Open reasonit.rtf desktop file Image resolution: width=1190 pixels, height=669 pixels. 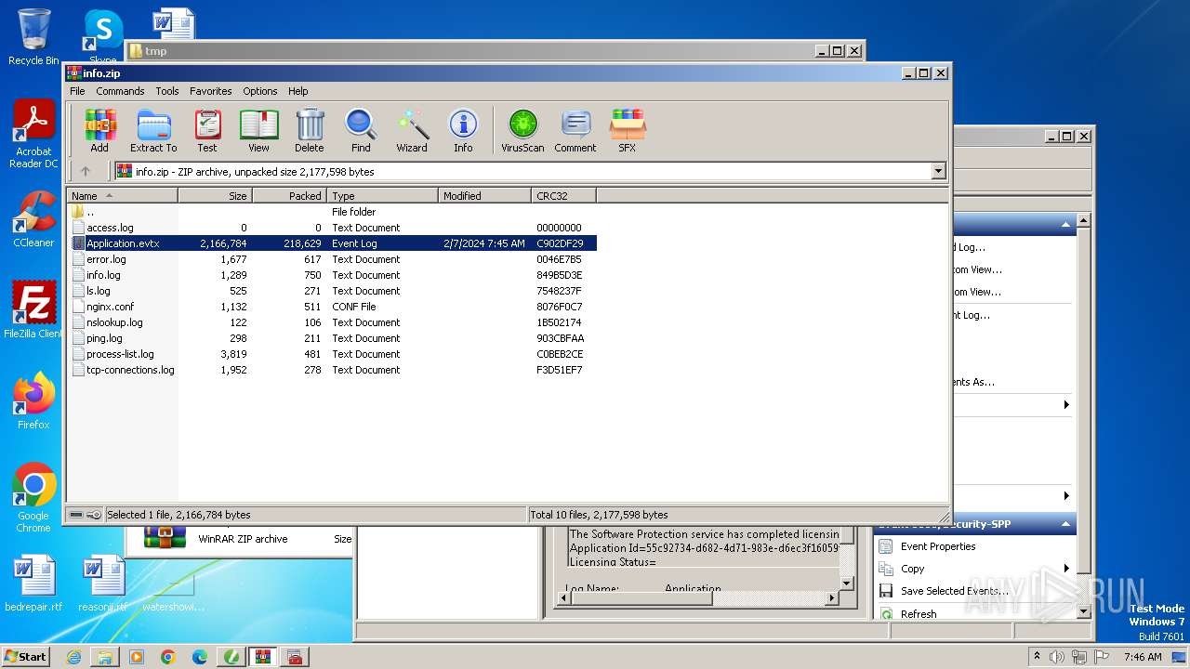(x=102, y=584)
